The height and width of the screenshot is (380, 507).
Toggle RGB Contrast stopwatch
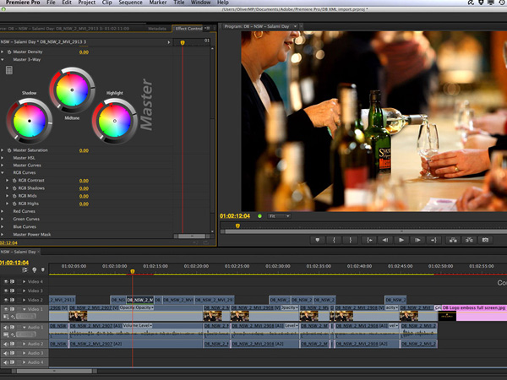tap(14, 181)
